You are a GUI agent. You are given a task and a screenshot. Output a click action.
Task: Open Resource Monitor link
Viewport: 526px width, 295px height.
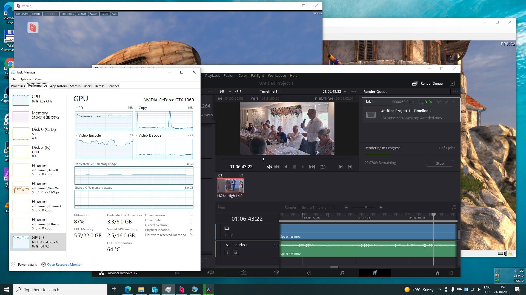click(x=64, y=264)
